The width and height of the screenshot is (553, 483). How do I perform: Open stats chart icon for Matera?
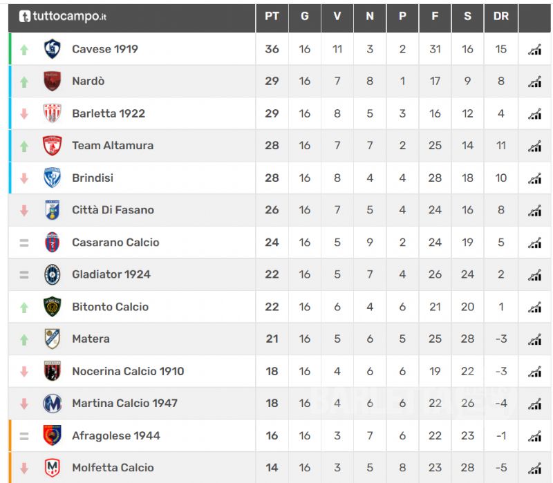click(534, 339)
